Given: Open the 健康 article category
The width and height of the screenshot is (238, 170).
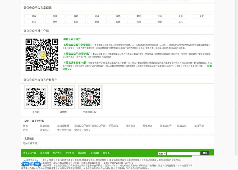Looking at the screenshot, I should click(202, 16).
